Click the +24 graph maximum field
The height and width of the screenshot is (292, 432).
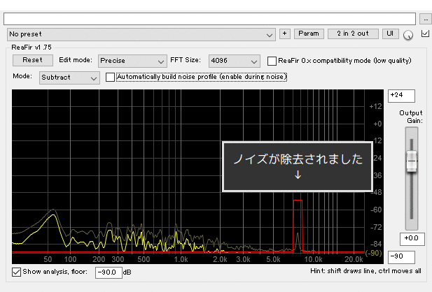coord(401,96)
